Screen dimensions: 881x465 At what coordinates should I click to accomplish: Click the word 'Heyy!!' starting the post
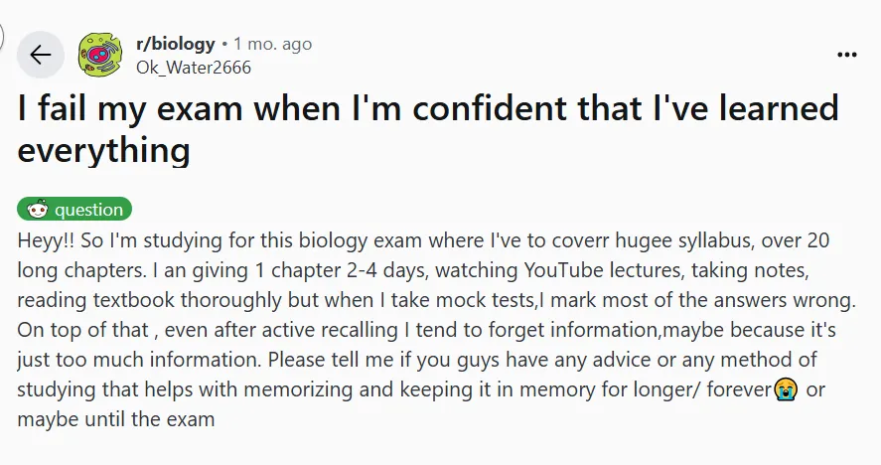pos(46,240)
